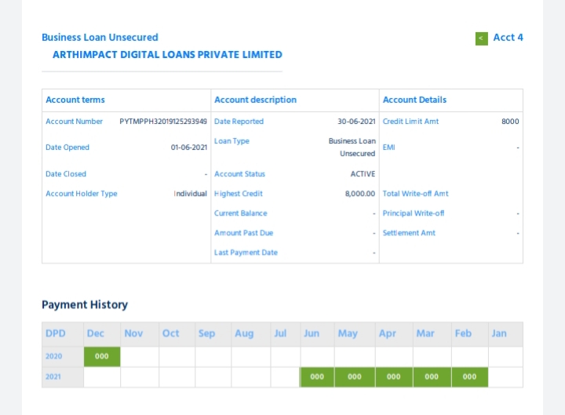Select the Acct 4 label
This screenshot has width=565, height=415.
[x=508, y=38]
